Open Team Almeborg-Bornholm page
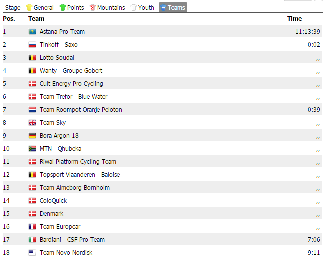 click(75, 188)
